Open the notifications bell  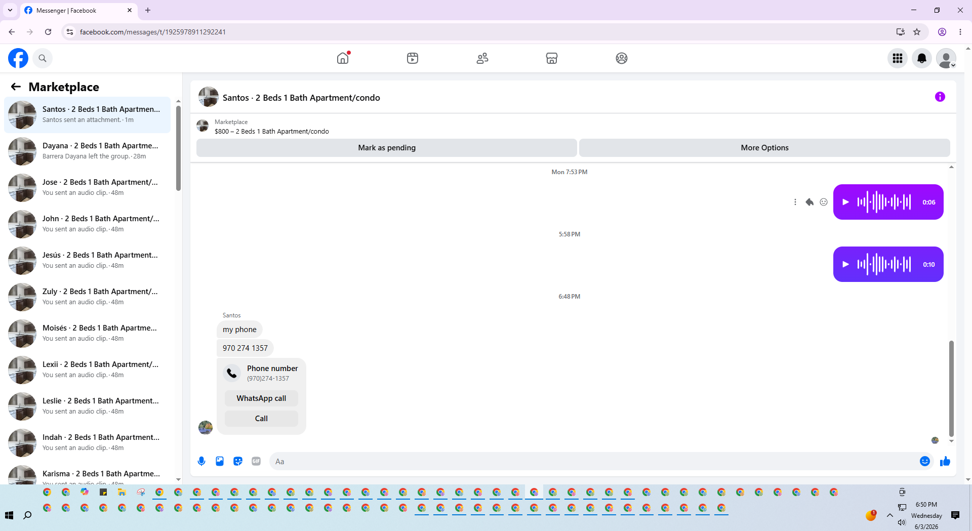tap(922, 58)
